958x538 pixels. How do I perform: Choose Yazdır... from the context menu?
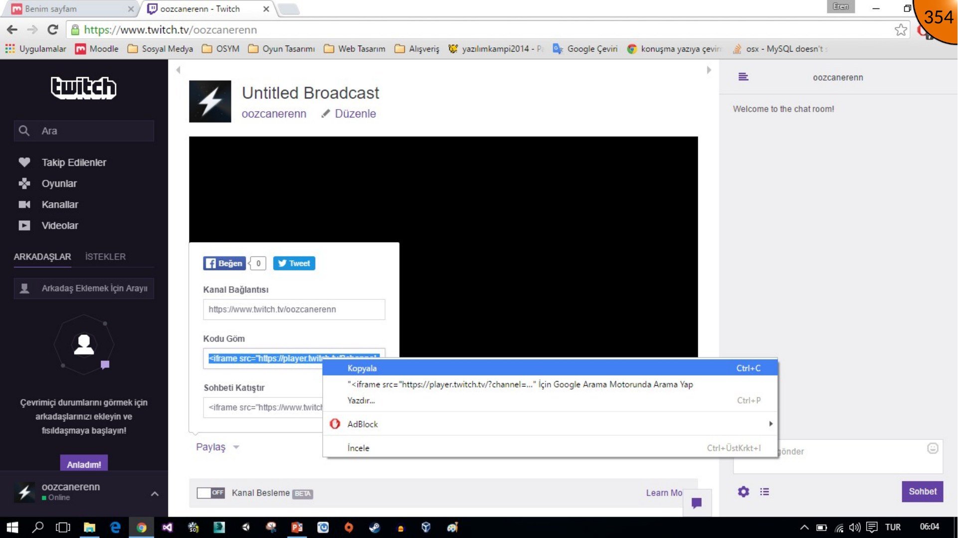click(550, 401)
